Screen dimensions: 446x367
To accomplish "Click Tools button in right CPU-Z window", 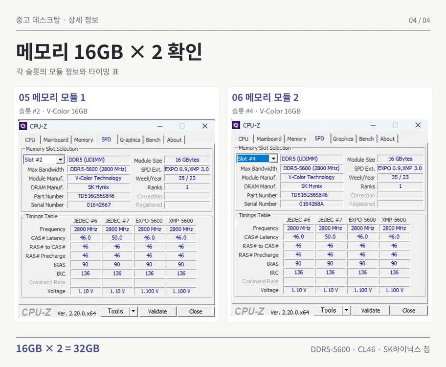I will click(x=328, y=310).
